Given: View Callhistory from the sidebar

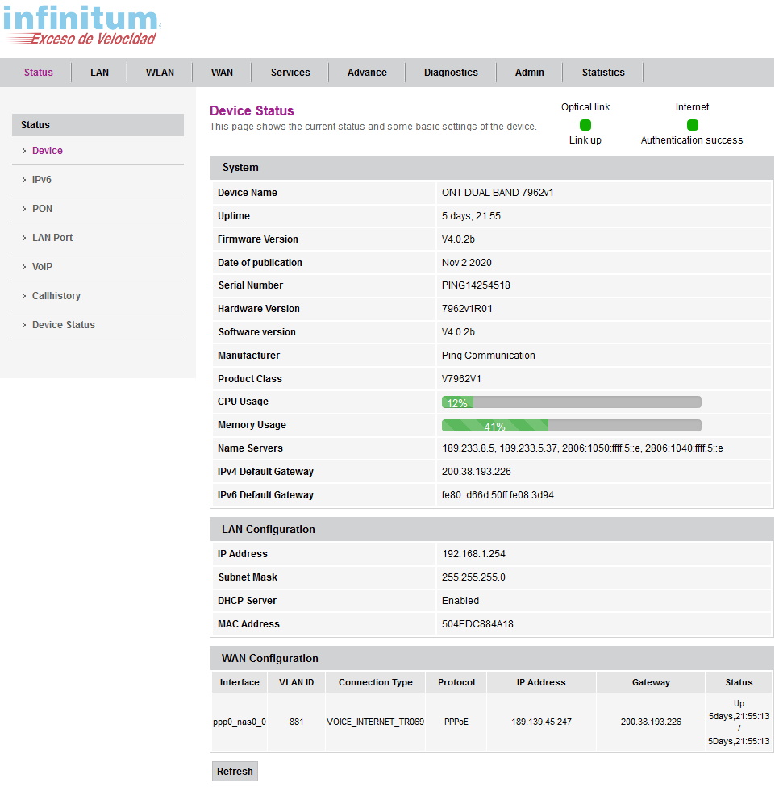Looking at the screenshot, I should (56, 296).
